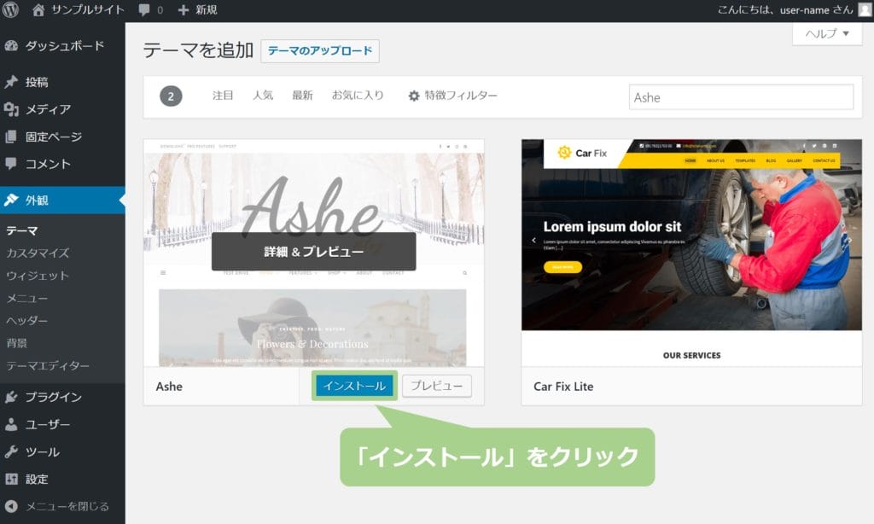874x524 pixels.
Task: Open ヘッダー submenu item
Action: click(26, 321)
